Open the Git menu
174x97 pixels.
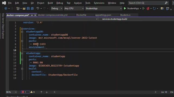[x=32, y=3]
